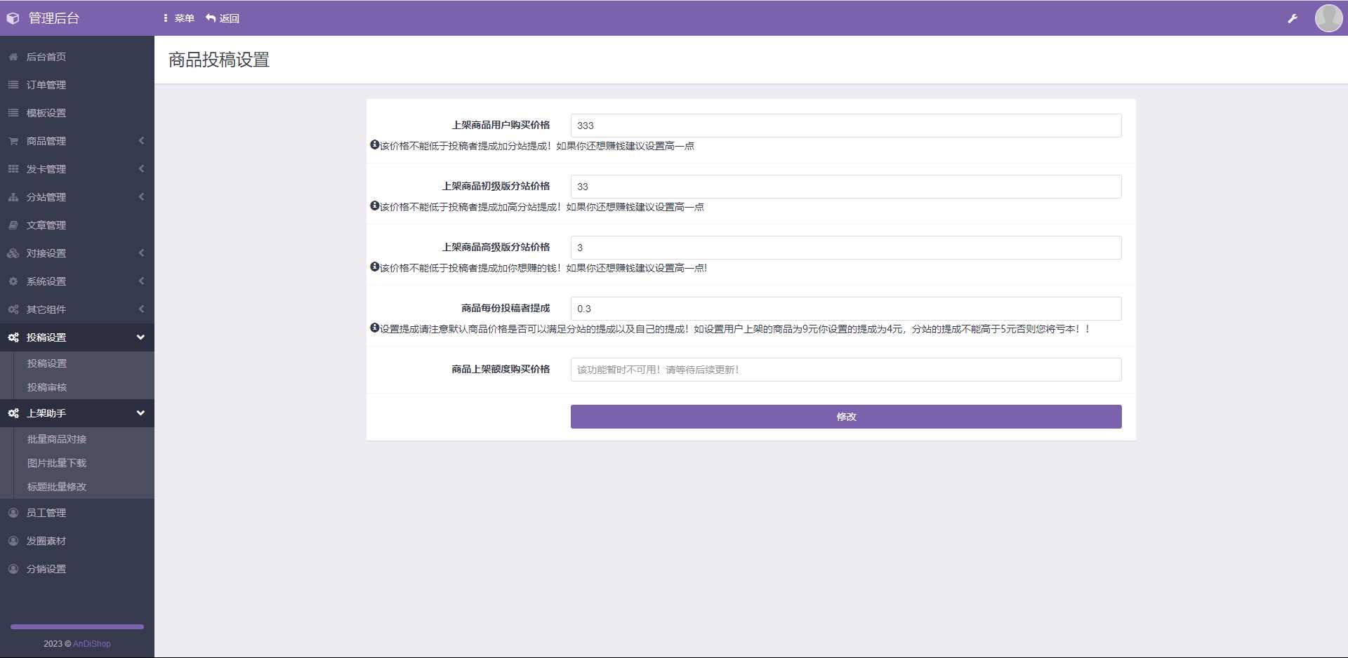Open the 菜单 item in the top bar
The image size is (1348, 658).
[183, 18]
